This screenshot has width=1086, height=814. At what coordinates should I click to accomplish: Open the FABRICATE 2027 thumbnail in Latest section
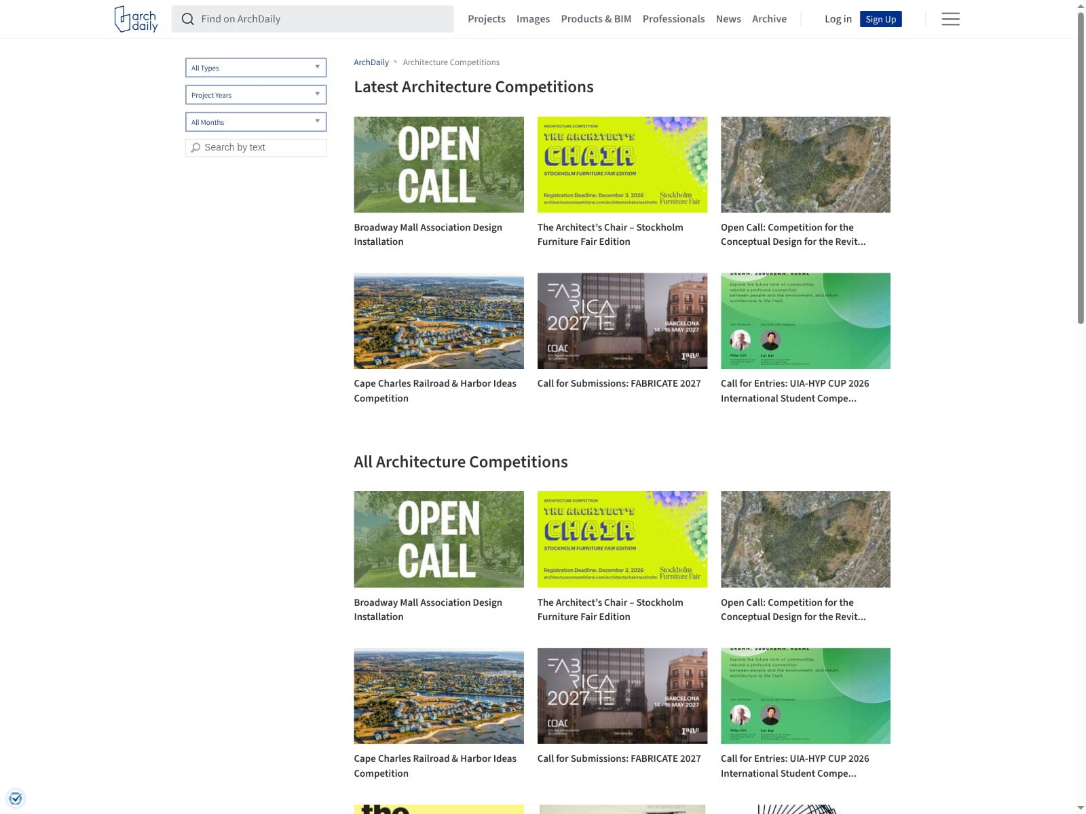point(622,321)
